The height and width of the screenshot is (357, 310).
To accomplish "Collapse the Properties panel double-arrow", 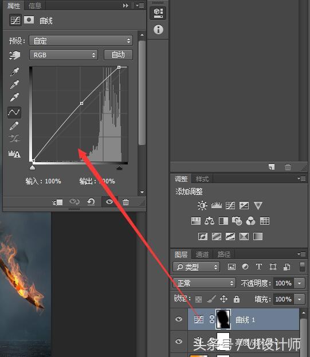I will [x=125, y=5].
